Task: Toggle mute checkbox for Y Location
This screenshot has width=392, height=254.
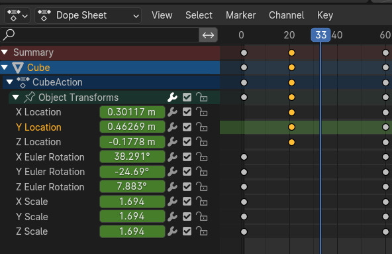Action: pos(187,127)
